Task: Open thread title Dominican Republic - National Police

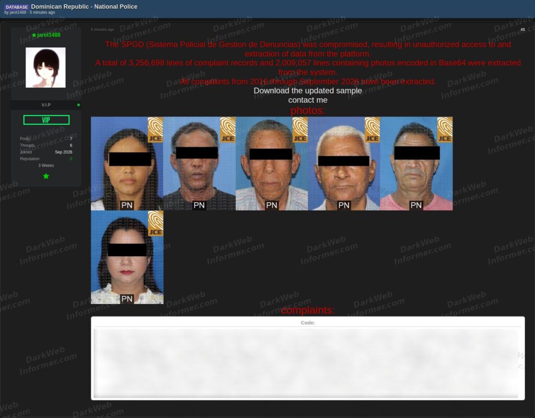Action: click(84, 6)
